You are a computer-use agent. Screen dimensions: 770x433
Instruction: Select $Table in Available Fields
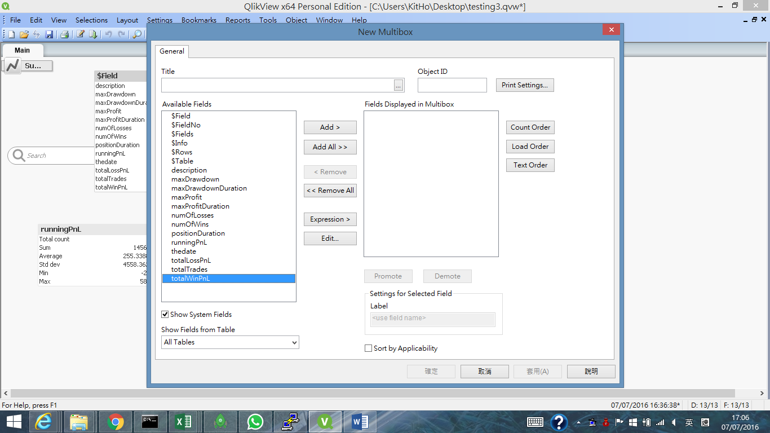point(228,161)
